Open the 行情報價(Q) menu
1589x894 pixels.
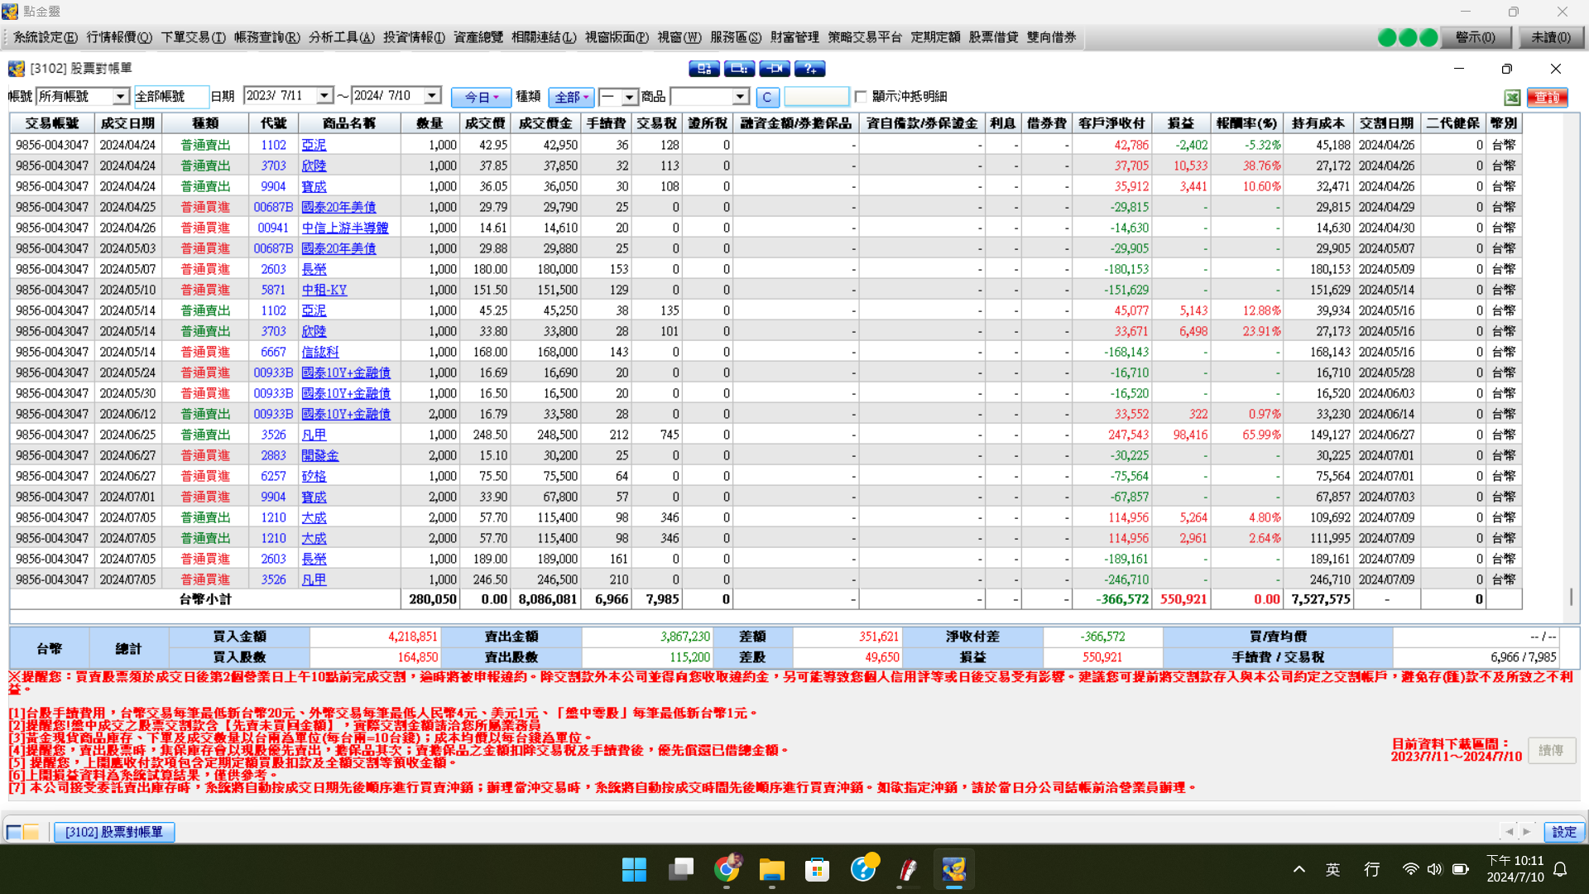pyautogui.click(x=120, y=37)
